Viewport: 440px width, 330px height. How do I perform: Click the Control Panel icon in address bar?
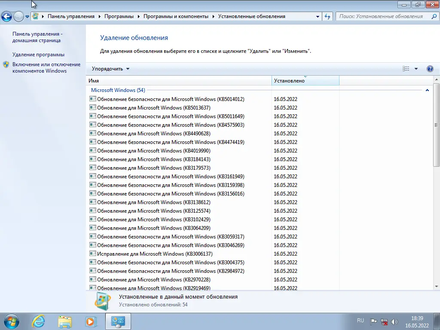pyautogui.click(x=35, y=16)
